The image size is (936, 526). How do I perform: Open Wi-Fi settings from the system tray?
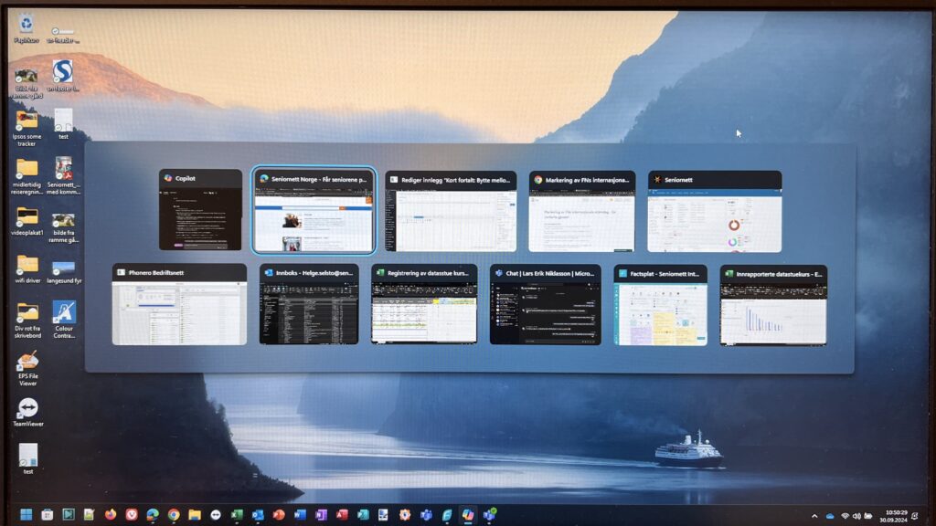(x=845, y=514)
